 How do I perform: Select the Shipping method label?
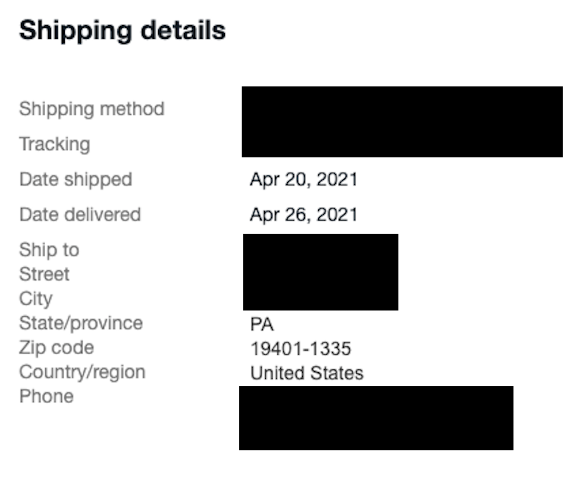91,109
